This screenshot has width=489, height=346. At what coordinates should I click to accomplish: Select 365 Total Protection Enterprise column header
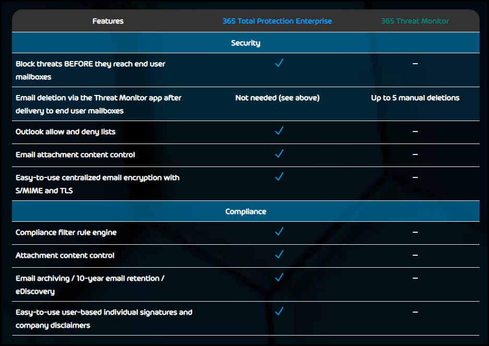(277, 21)
